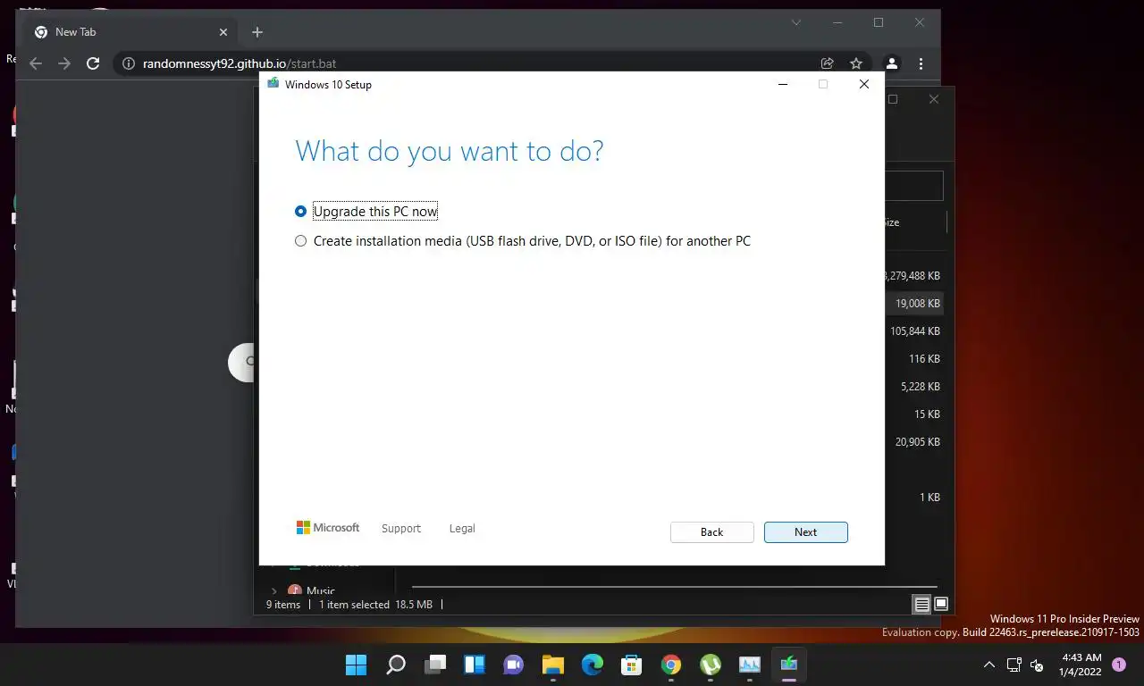Switch to Google Chrome in taskbar
Image resolution: width=1144 pixels, height=686 pixels.
tap(671, 665)
